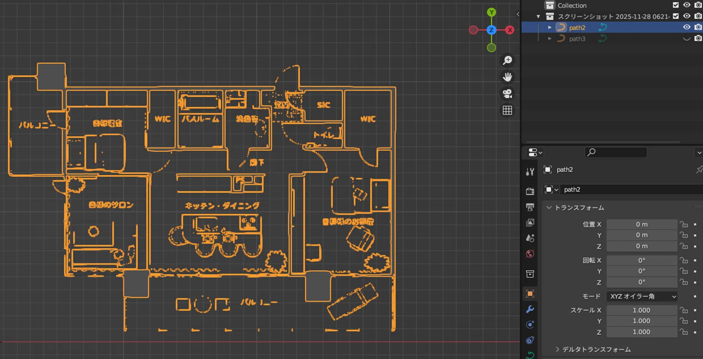
Task: Open the Object Constraints properties tab
Action: [x=530, y=340]
